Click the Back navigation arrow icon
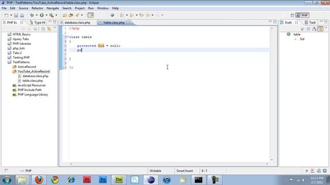The width and height of the screenshot is (330, 185). point(148,15)
